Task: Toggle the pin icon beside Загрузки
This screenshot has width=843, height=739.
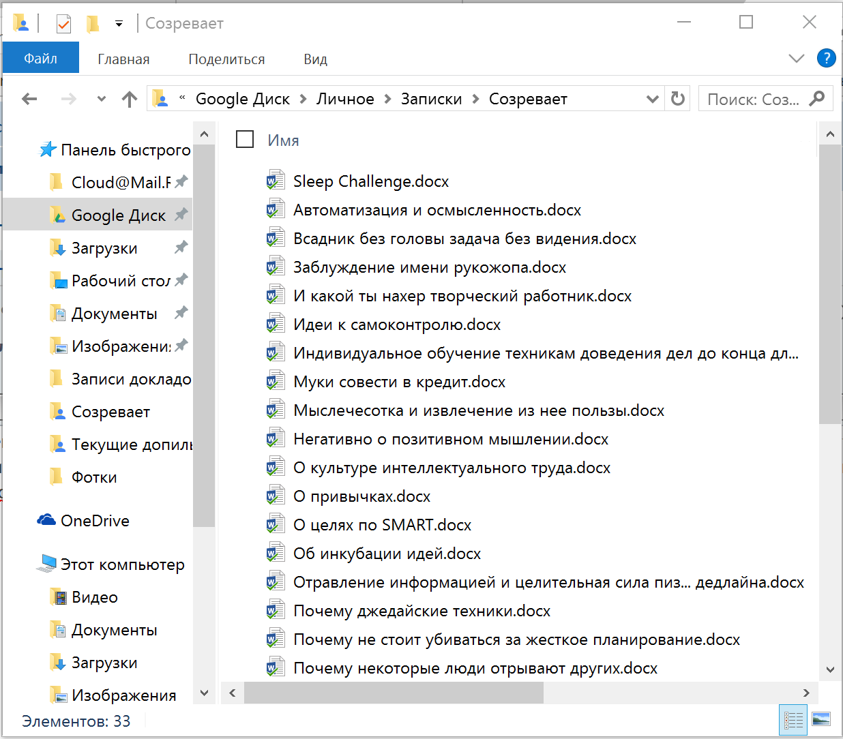Action: (181, 247)
